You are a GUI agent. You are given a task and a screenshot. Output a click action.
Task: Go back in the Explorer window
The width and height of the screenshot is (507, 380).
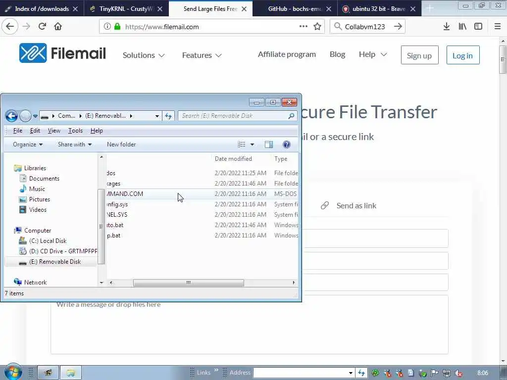tap(12, 116)
